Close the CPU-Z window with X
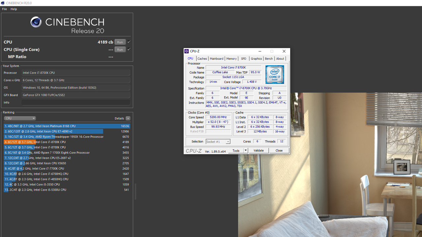Viewport: 422px width, 237px height. 284,51
